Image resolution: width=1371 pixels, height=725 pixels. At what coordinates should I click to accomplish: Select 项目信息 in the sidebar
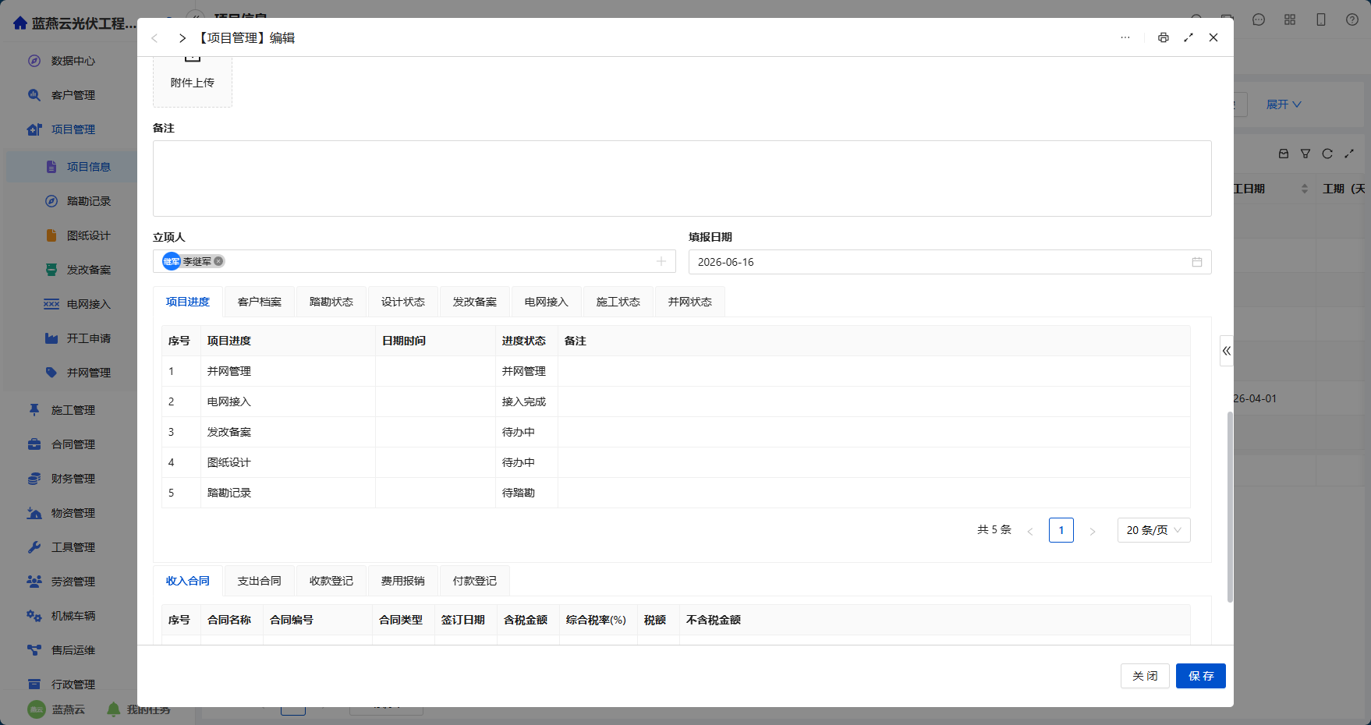coord(88,167)
